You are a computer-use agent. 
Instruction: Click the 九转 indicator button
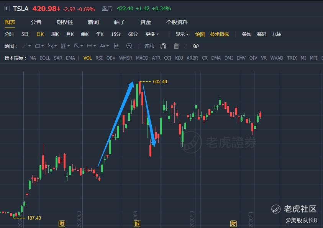pyautogui.click(x=277, y=34)
